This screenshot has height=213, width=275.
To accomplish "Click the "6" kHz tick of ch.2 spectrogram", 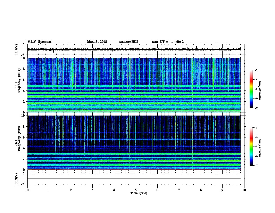I will pos(24,137).
